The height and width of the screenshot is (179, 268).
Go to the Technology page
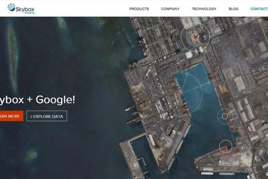pyautogui.click(x=204, y=9)
